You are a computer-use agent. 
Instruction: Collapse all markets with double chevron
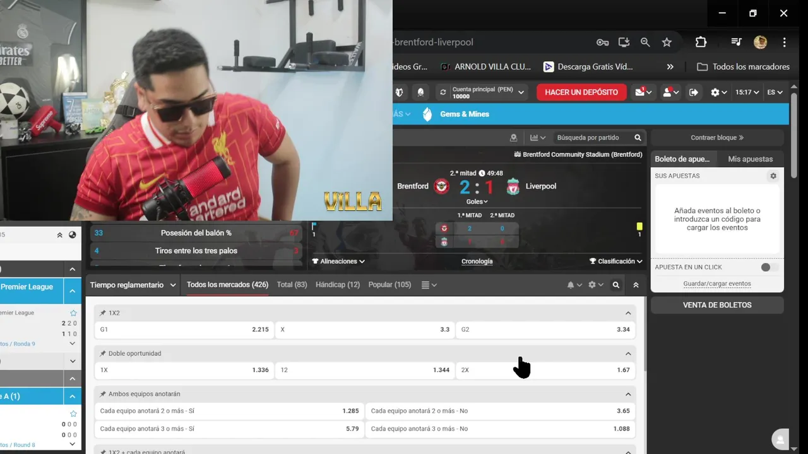click(636, 285)
